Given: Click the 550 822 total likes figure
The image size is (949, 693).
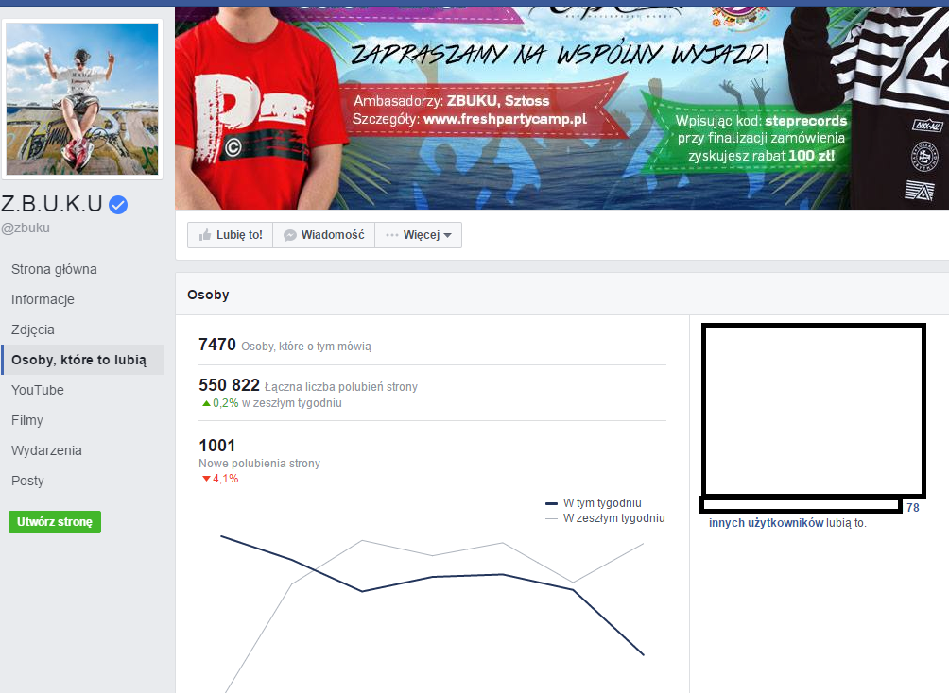Looking at the screenshot, I should (229, 385).
